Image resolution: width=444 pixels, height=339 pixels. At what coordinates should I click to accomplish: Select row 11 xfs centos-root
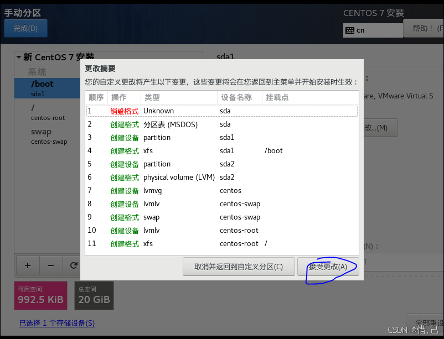coord(221,244)
